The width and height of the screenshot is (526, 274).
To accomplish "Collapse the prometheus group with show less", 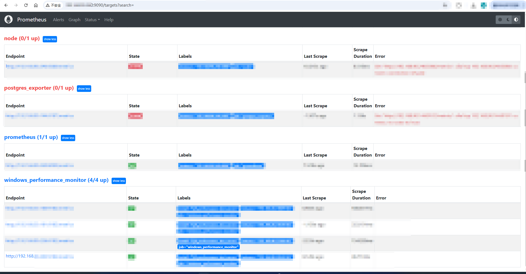I will tap(68, 138).
